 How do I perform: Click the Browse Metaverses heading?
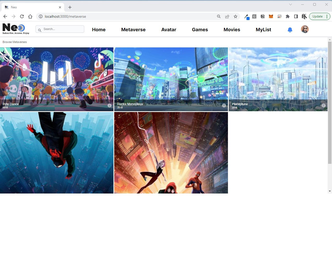[x=15, y=42]
